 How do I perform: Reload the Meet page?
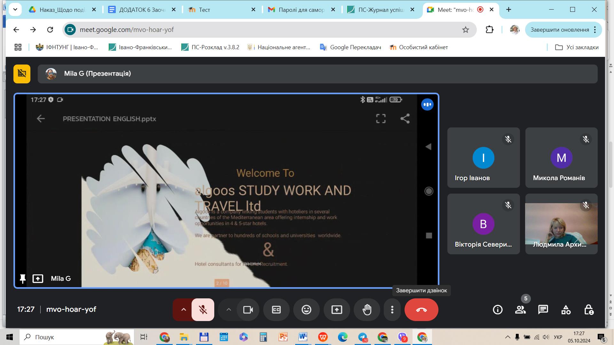[x=50, y=30]
